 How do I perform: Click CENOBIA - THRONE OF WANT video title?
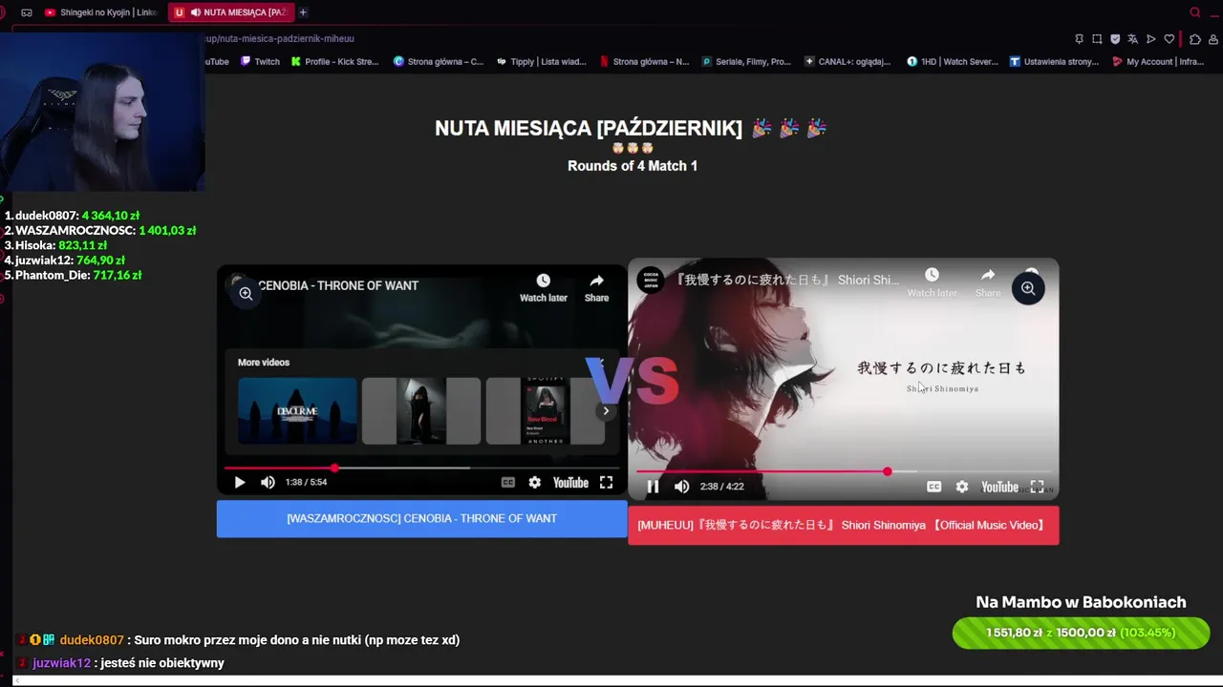[338, 285]
